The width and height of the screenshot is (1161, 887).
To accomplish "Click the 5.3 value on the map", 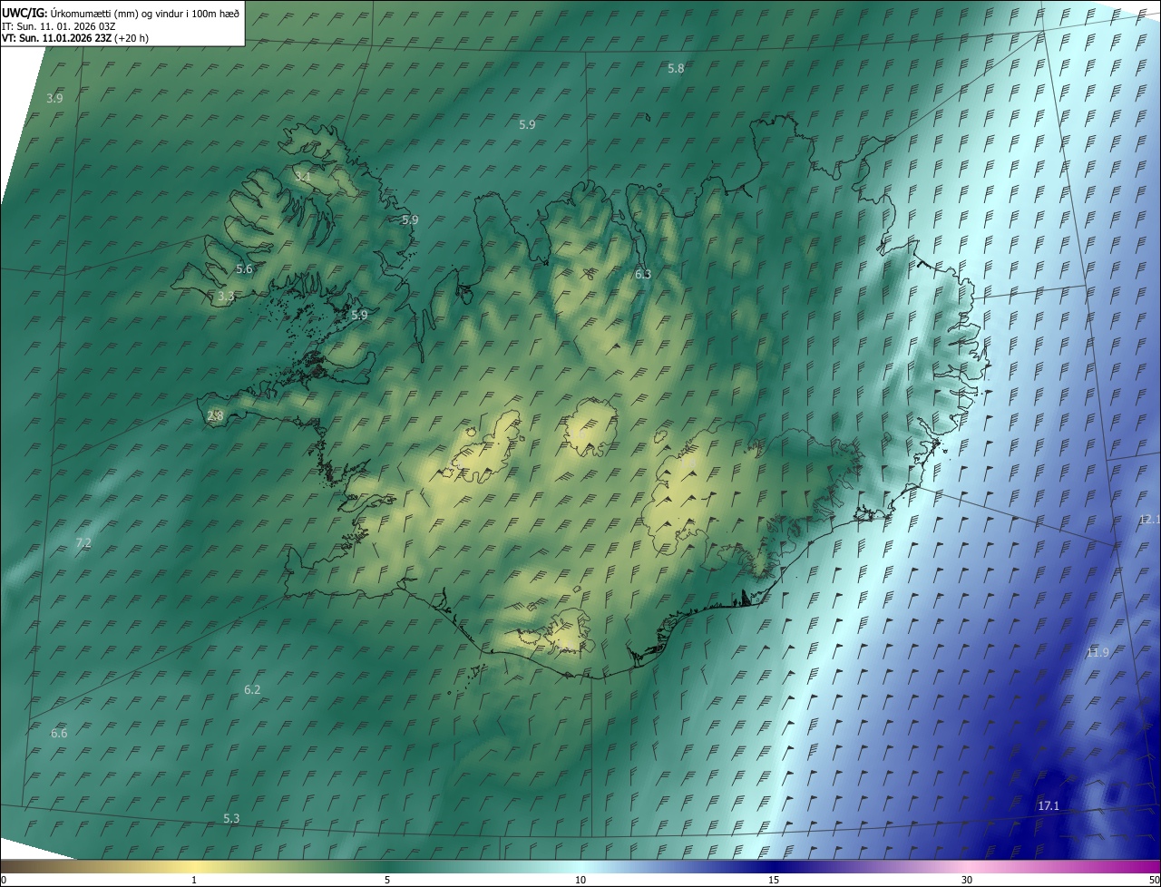I will [x=231, y=819].
